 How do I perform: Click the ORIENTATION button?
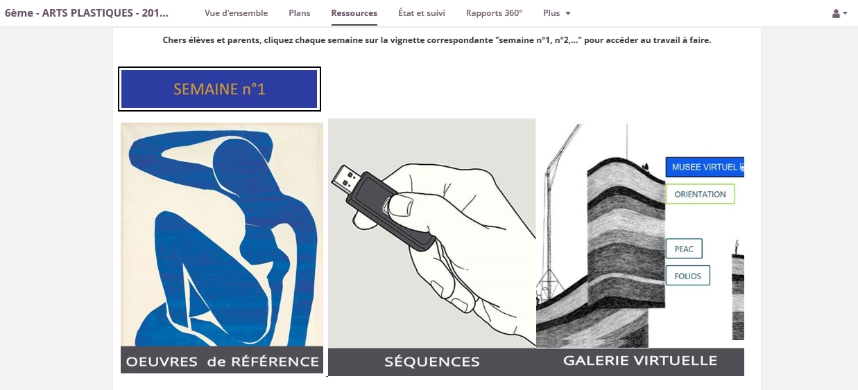tap(700, 194)
